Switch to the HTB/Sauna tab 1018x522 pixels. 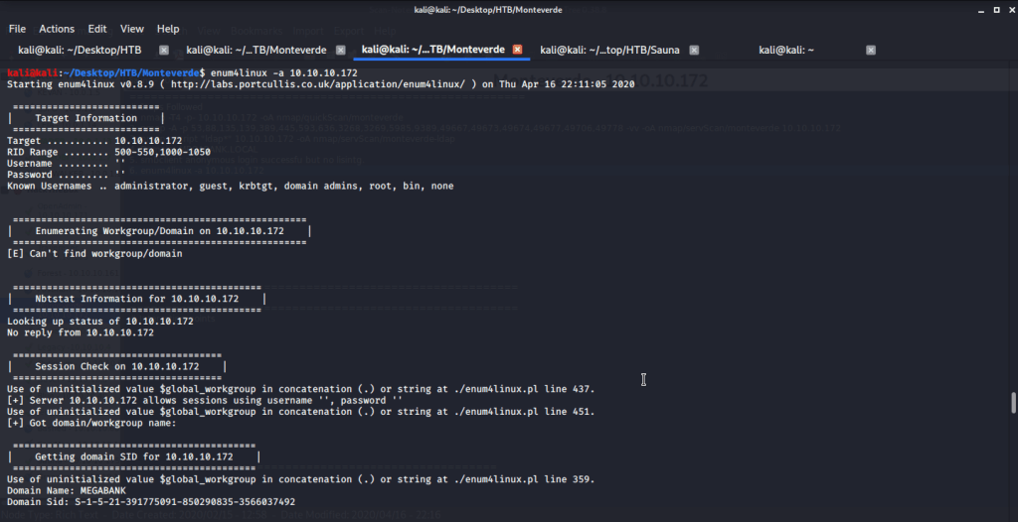608,50
